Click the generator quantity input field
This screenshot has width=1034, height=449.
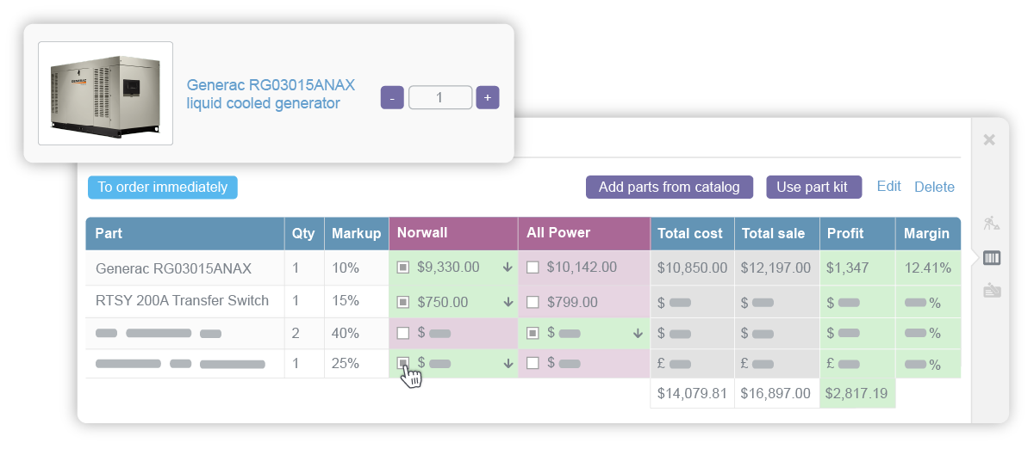[439, 98]
